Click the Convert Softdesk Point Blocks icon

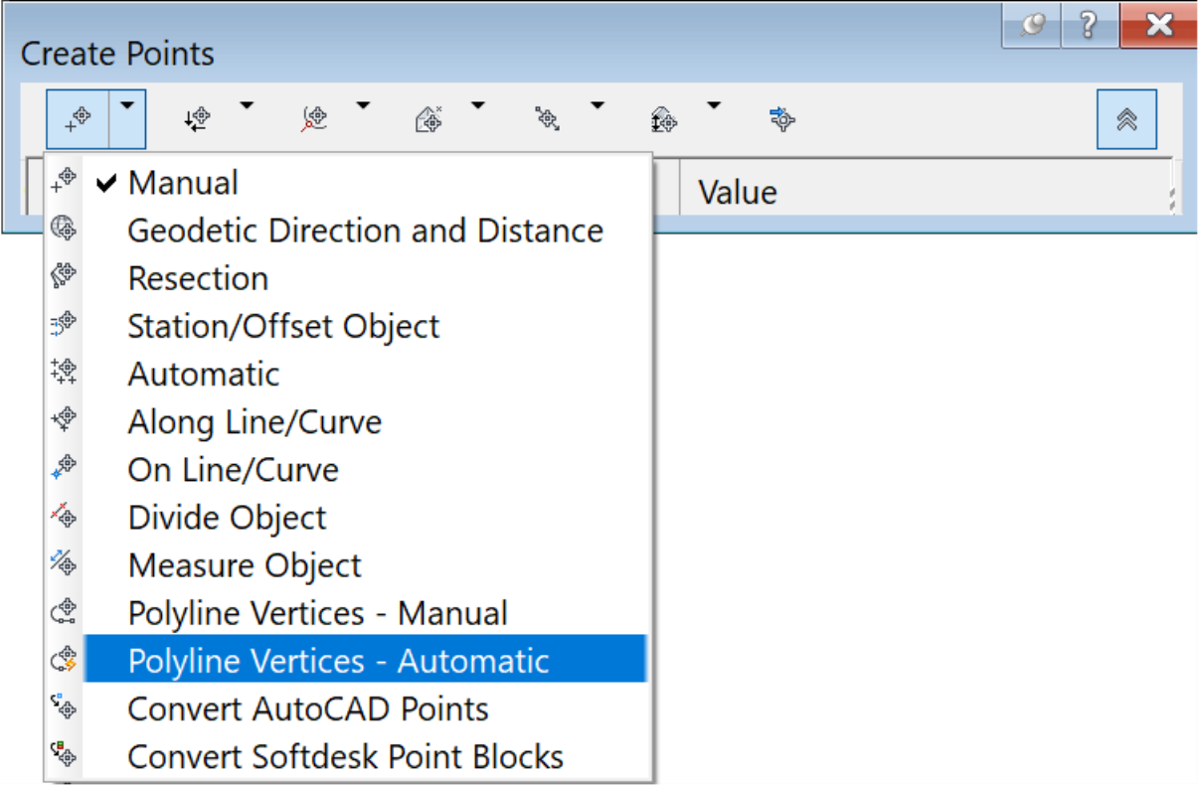point(64,755)
